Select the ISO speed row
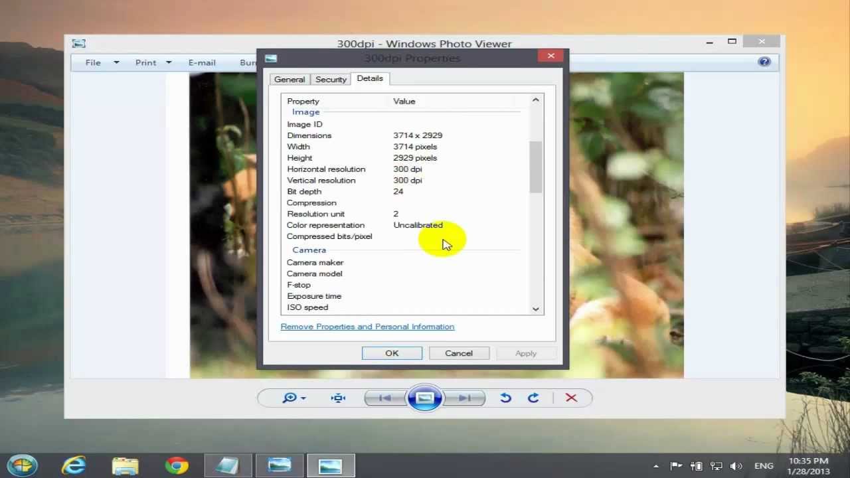This screenshot has height=478, width=850. coord(404,307)
